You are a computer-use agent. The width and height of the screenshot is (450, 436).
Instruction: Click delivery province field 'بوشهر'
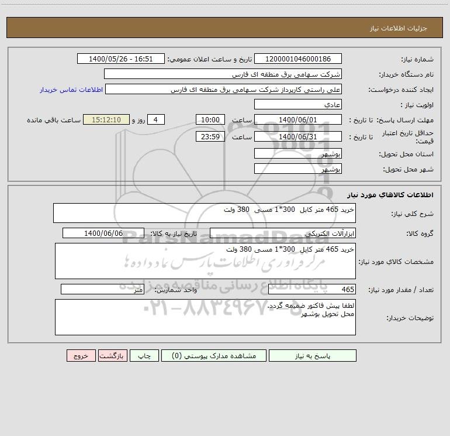click(x=298, y=153)
